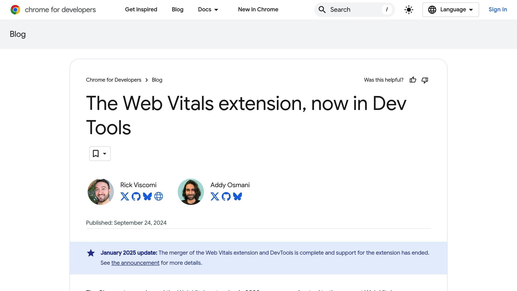
Task: Click Addy Osmani's profile photo
Action: pyautogui.click(x=191, y=192)
